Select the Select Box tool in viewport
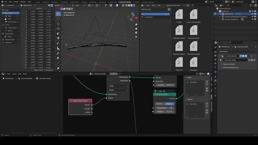Viewport: 258px width, 145px height. tap(58, 14)
